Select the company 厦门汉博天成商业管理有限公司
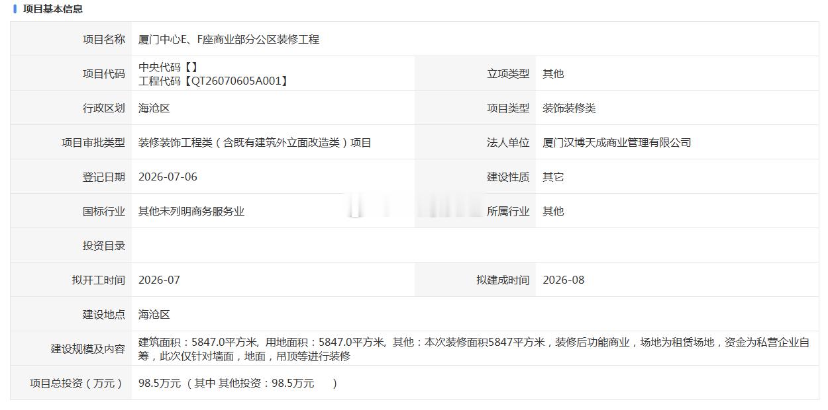The height and width of the screenshot is (410, 828). [617, 143]
